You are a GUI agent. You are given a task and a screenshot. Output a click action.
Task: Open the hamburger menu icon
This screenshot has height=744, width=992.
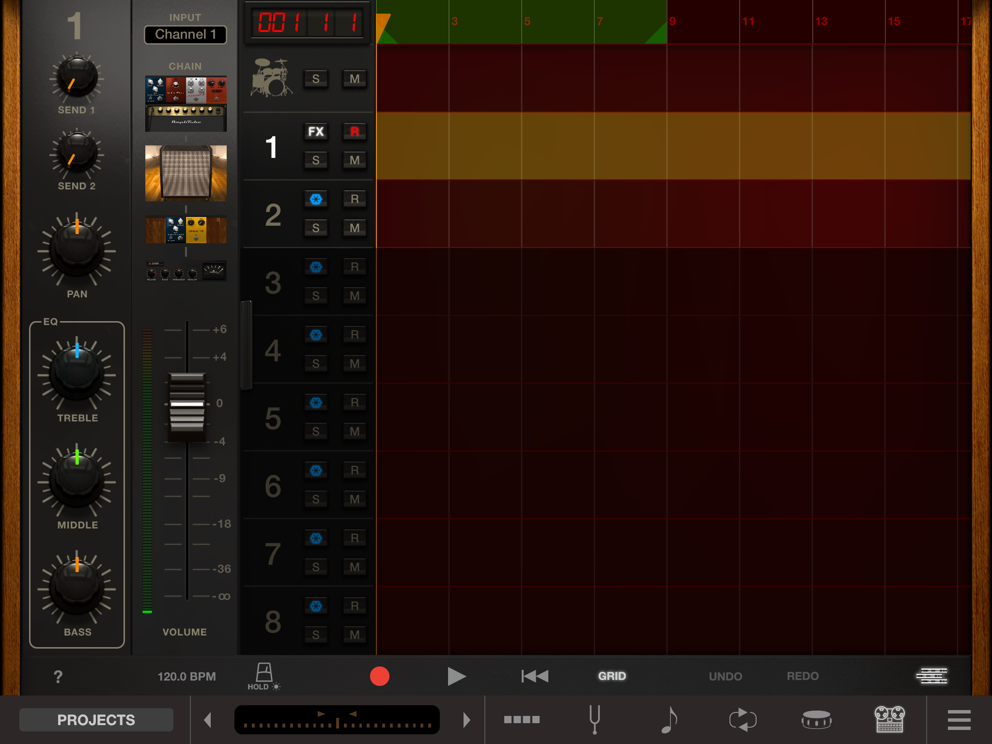(x=959, y=720)
